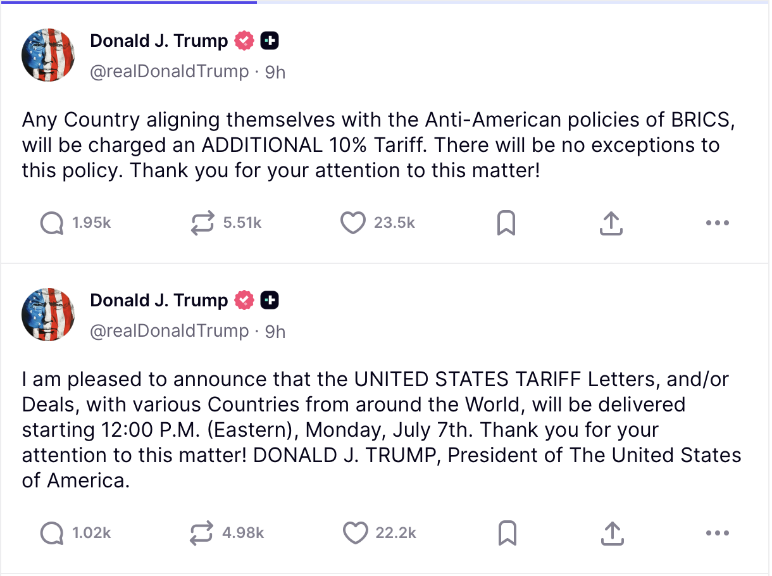Open @realDonaldTrump handle on second post
This screenshot has height=576, width=772.
[170, 330]
